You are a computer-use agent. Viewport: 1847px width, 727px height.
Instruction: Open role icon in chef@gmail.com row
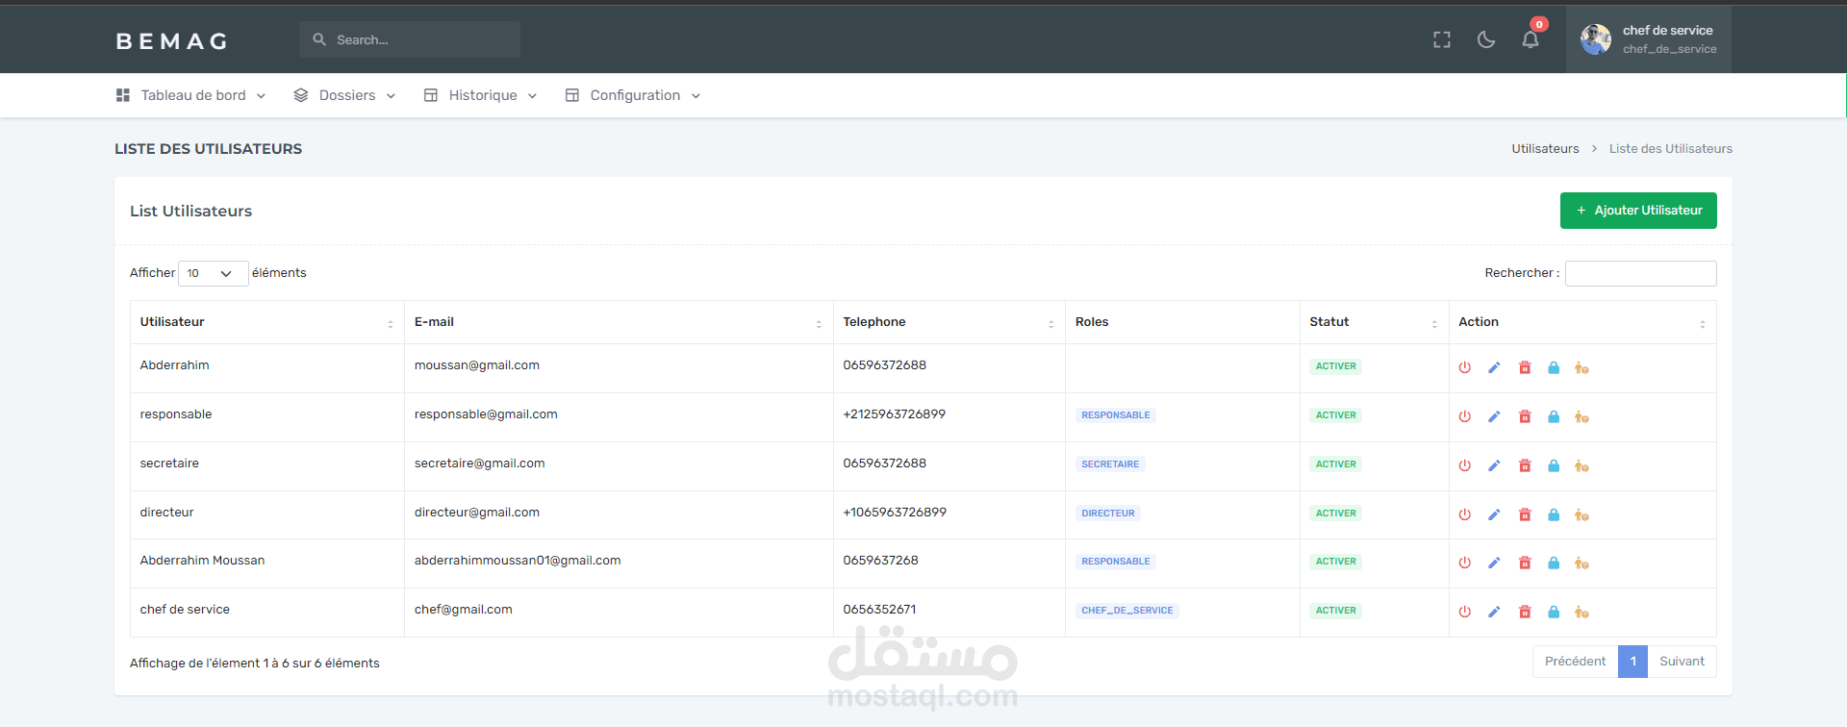[x=1581, y=612]
